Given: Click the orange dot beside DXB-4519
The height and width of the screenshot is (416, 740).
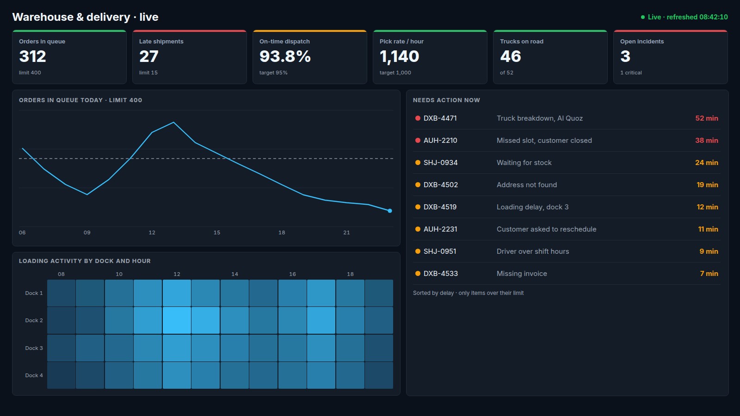Looking at the screenshot, I should pyautogui.click(x=418, y=207).
